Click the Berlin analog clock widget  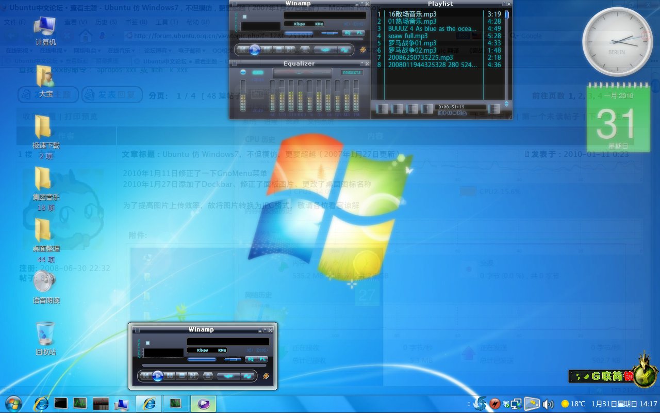[x=617, y=42]
